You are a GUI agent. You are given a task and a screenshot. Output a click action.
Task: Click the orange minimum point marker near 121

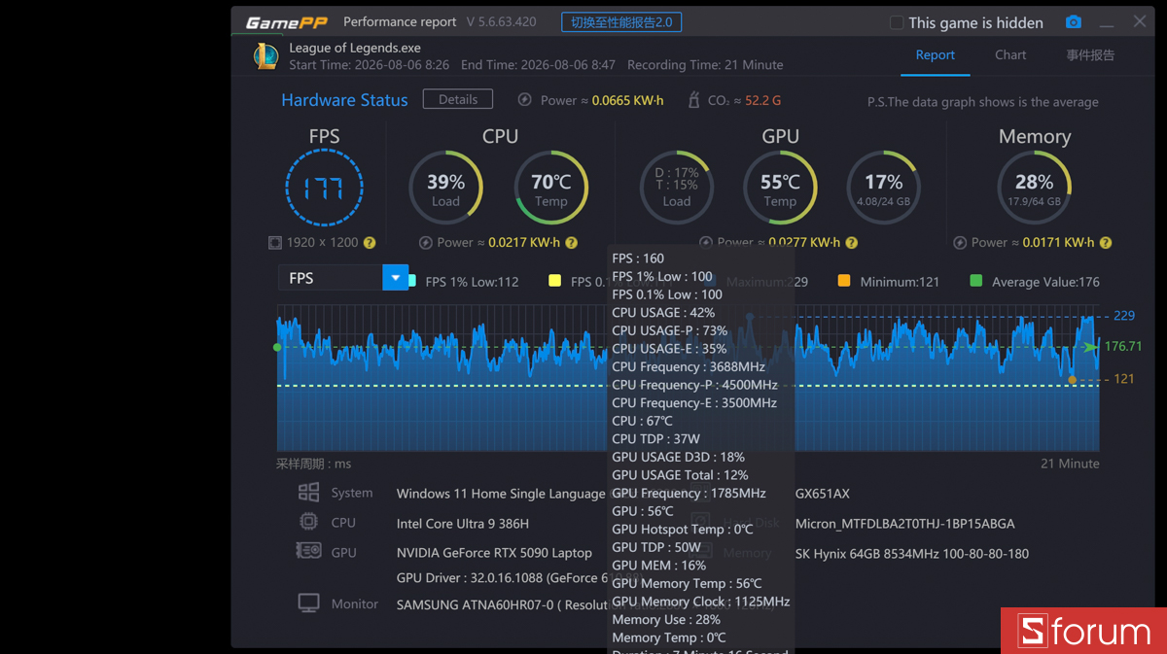pos(1073,380)
